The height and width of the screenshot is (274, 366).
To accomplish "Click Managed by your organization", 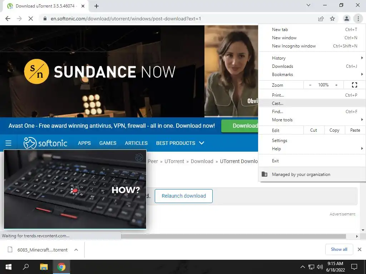I will click(312, 174).
